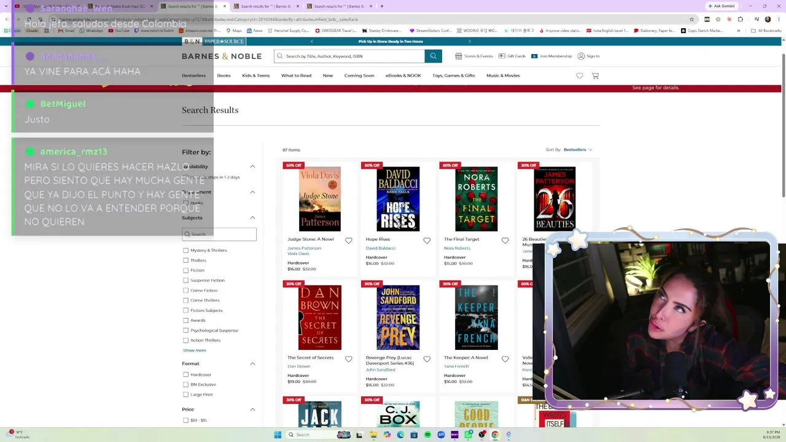The height and width of the screenshot is (442, 786).
Task: Add Judge Stone to wishlist heart
Action: pyautogui.click(x=348, y=241)
